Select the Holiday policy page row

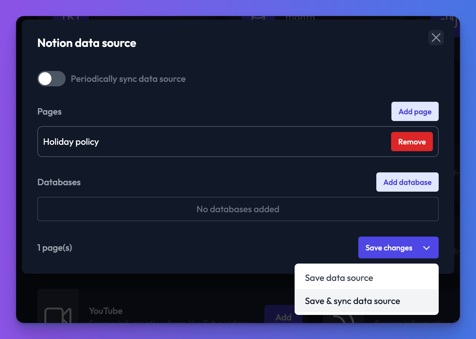click(238, 142)
